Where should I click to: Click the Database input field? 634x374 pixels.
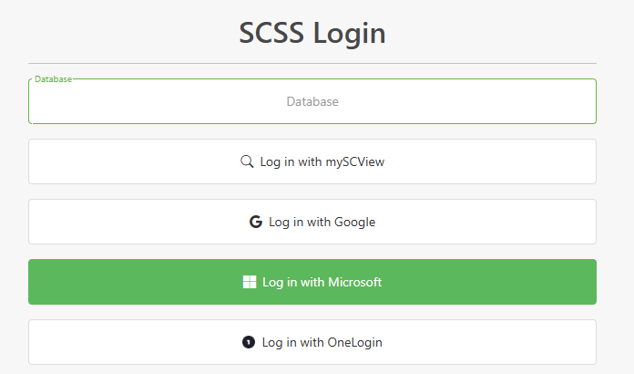pos(312,101)
